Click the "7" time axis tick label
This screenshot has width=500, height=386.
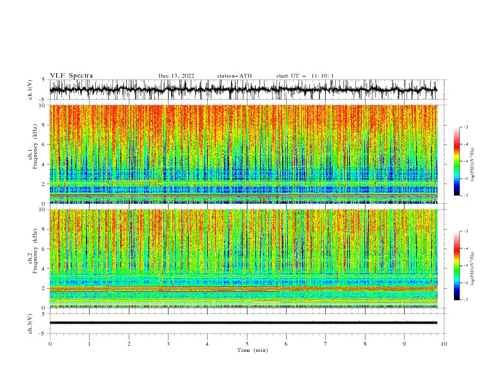[326, 344]
